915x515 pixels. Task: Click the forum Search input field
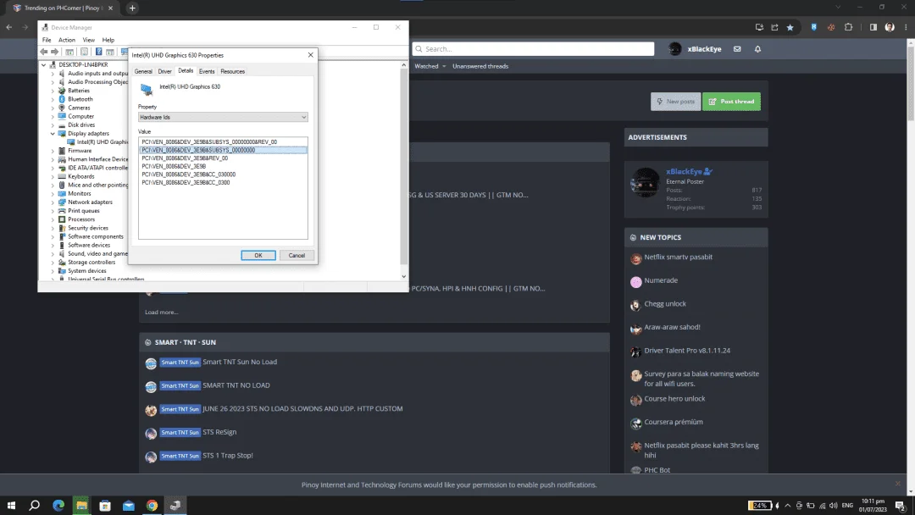pos(534,49)
